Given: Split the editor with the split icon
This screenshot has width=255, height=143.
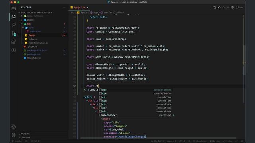Looking at the screenshot, I should coord(237,8).
